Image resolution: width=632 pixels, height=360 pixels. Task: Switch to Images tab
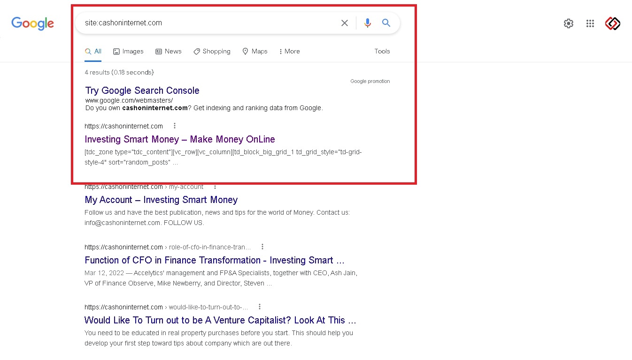[x=128, y=51]
